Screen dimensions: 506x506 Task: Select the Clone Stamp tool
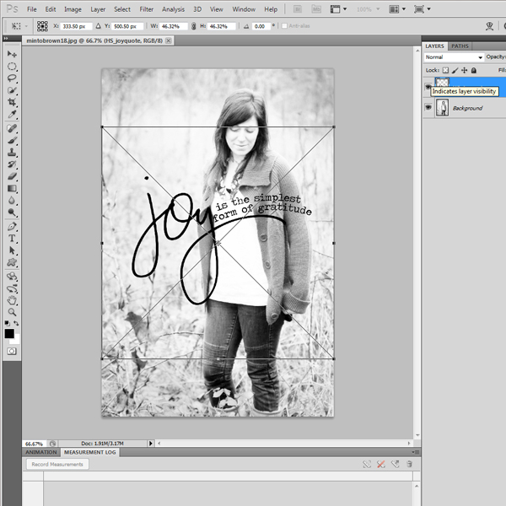coord(12,153)
